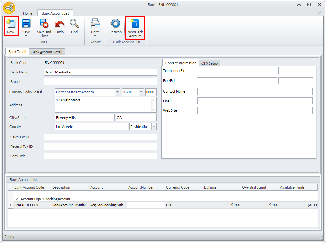Switch to the Home ribbon tab
Screen dimensions: 326x243
[28, 13]
